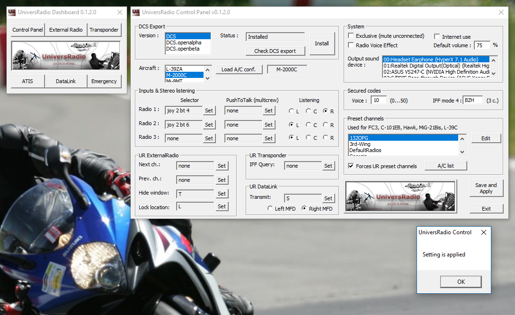Click the Aircraft list up arrow
Screen dimensions: 515x315
pyautogui.click(x=208, y=70)
